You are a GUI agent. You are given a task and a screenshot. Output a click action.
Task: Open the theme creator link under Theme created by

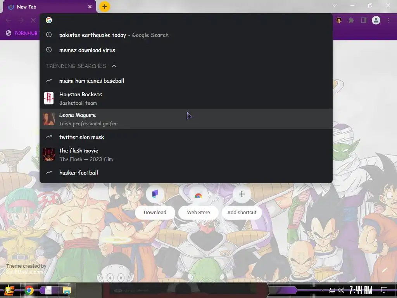[24, 272]
